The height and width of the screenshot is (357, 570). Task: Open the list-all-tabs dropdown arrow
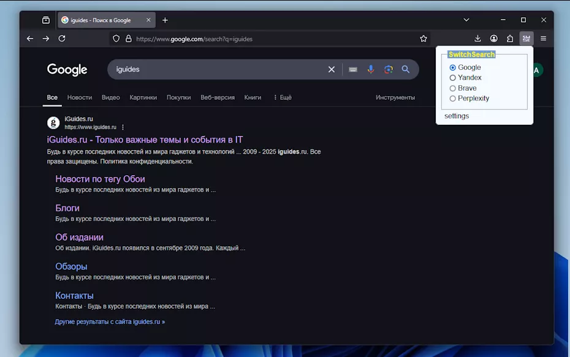pos(466,20)
